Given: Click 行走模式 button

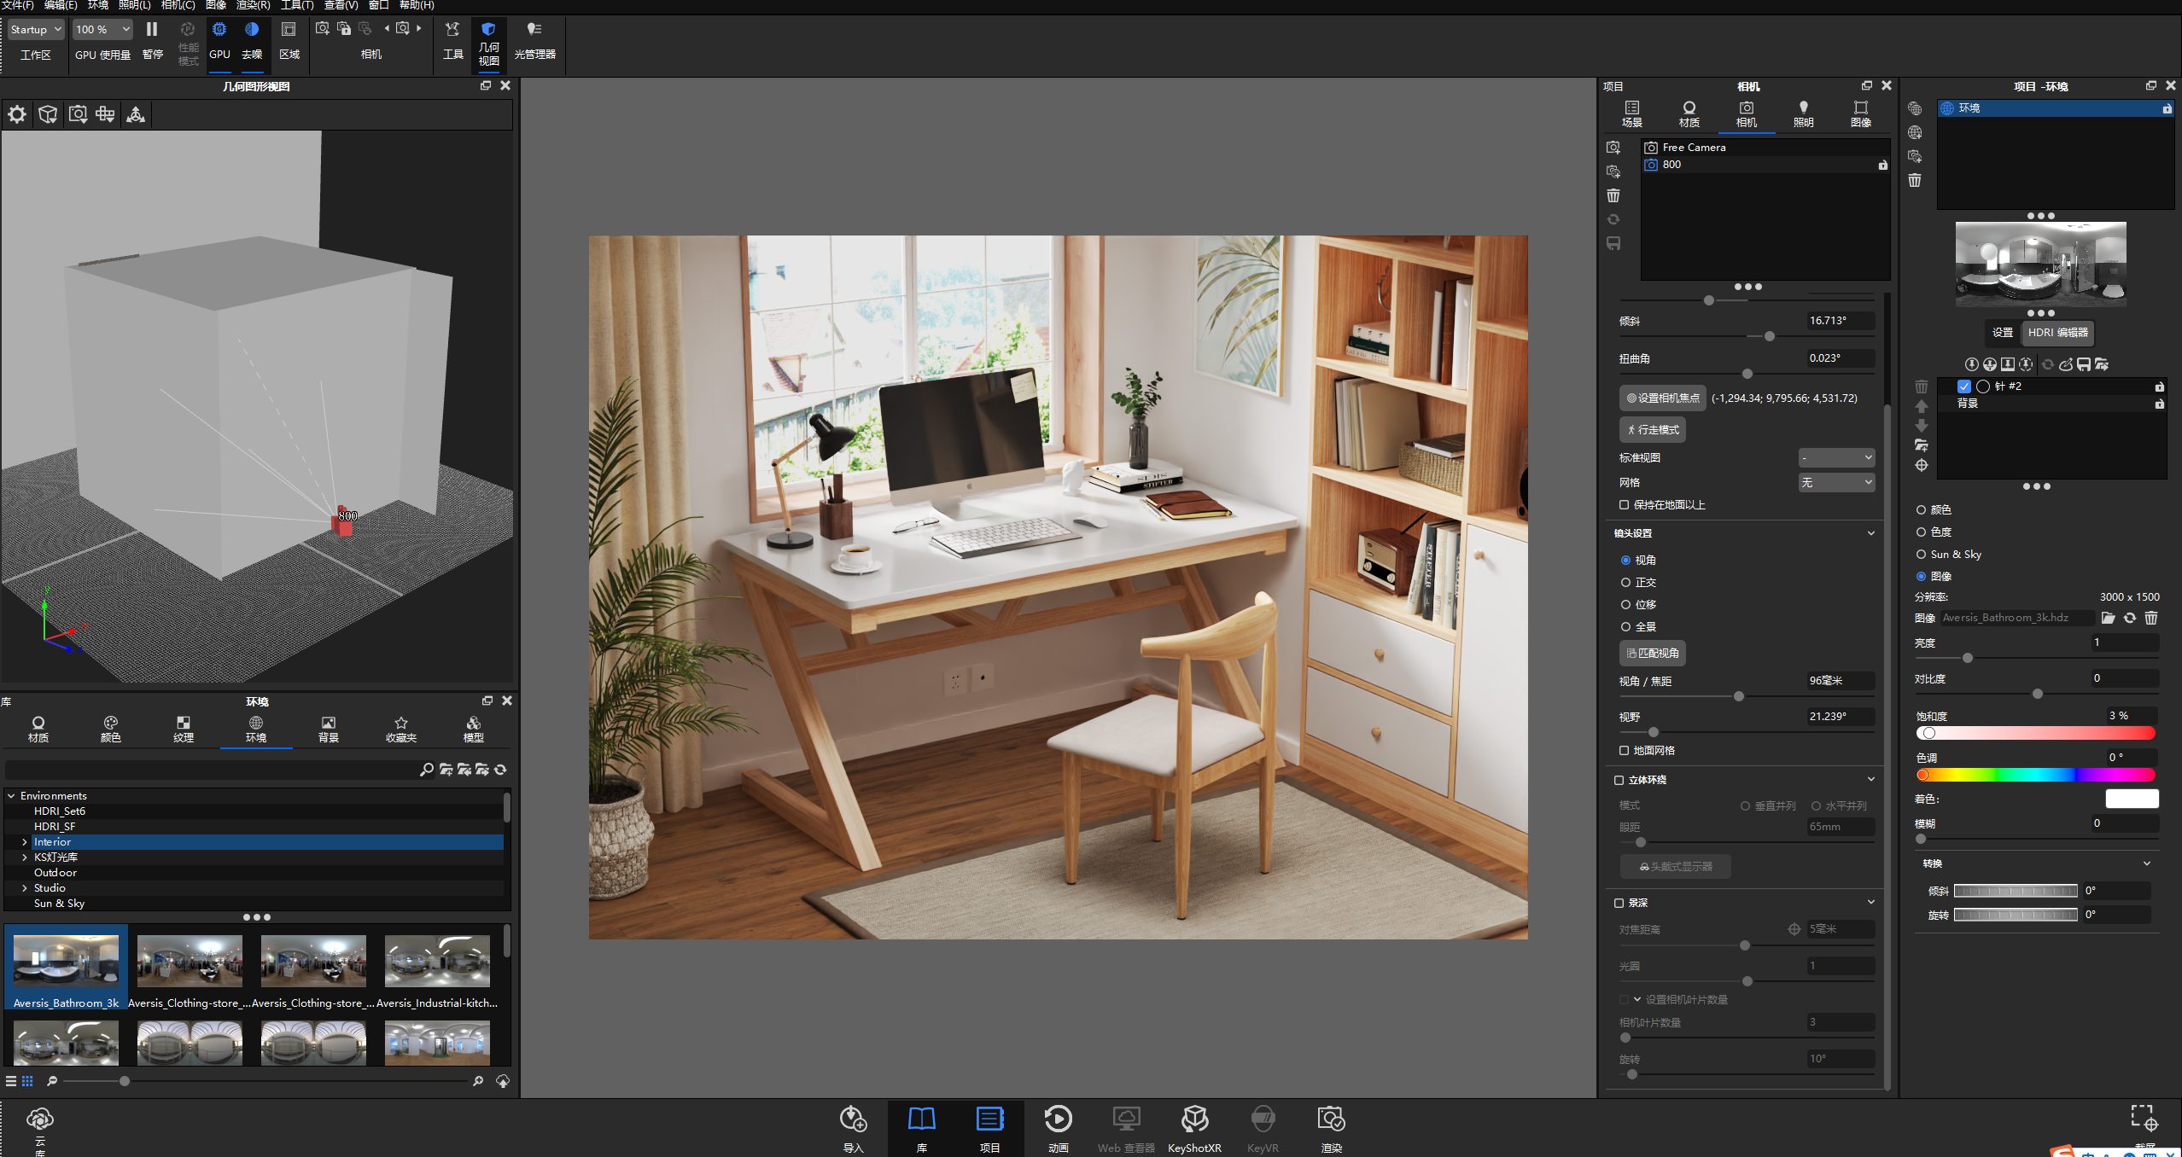Looking at the screenshot, I should (1653, 430).
